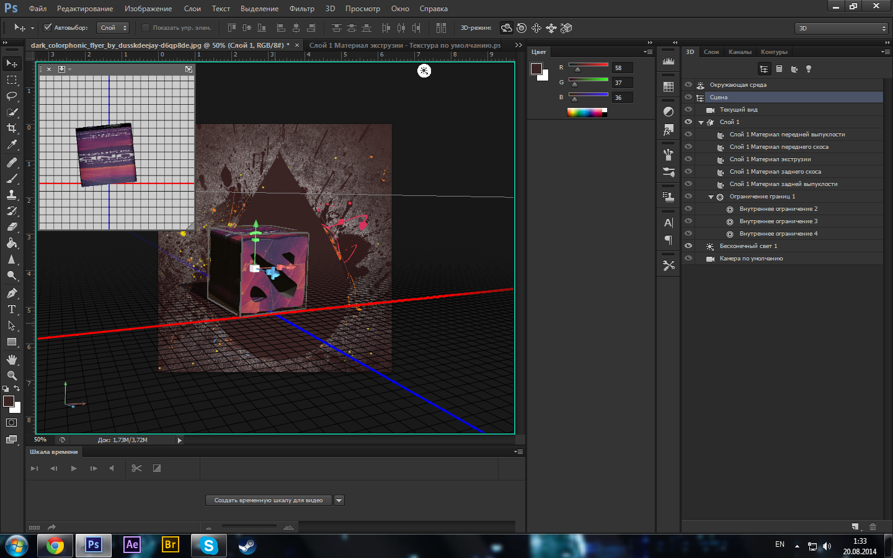
Task: Click Создать временную шкалу для видео
Action: point(269,500)
